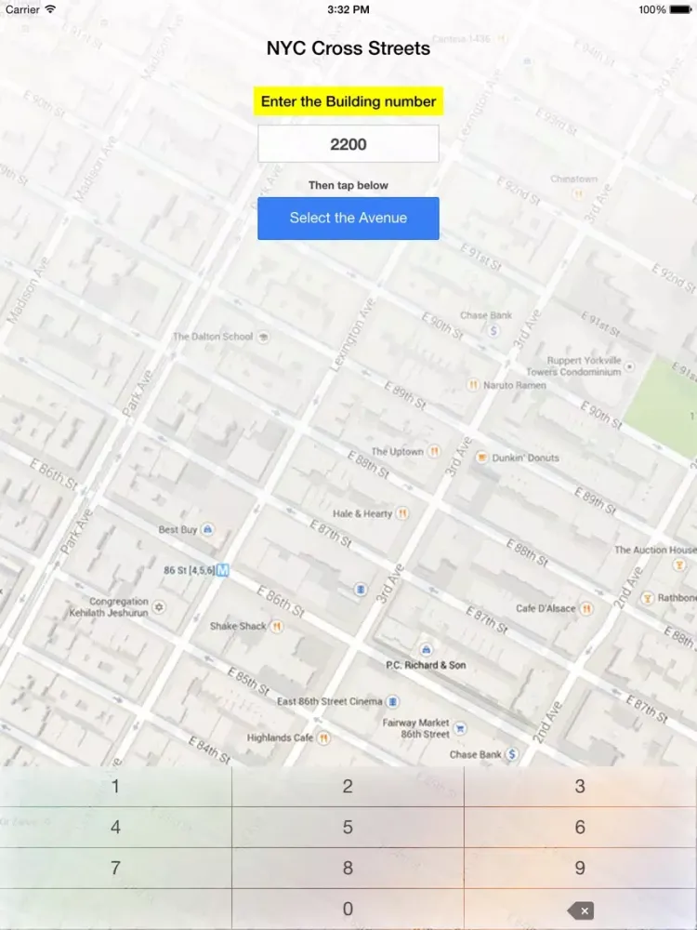Tap keypad digit 3

tap(580, 787)
